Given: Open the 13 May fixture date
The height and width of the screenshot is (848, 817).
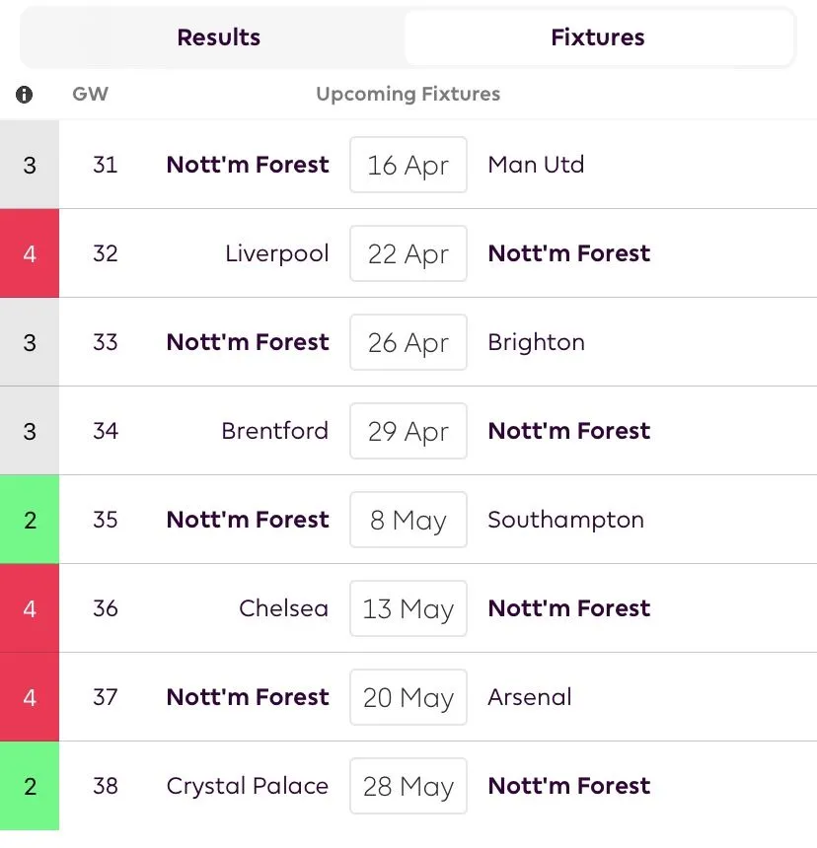Looking at the screenshot, I should [x=408, y=608].
